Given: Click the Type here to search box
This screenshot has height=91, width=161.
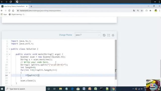Looking at the screenshot, I should point(25,89).
